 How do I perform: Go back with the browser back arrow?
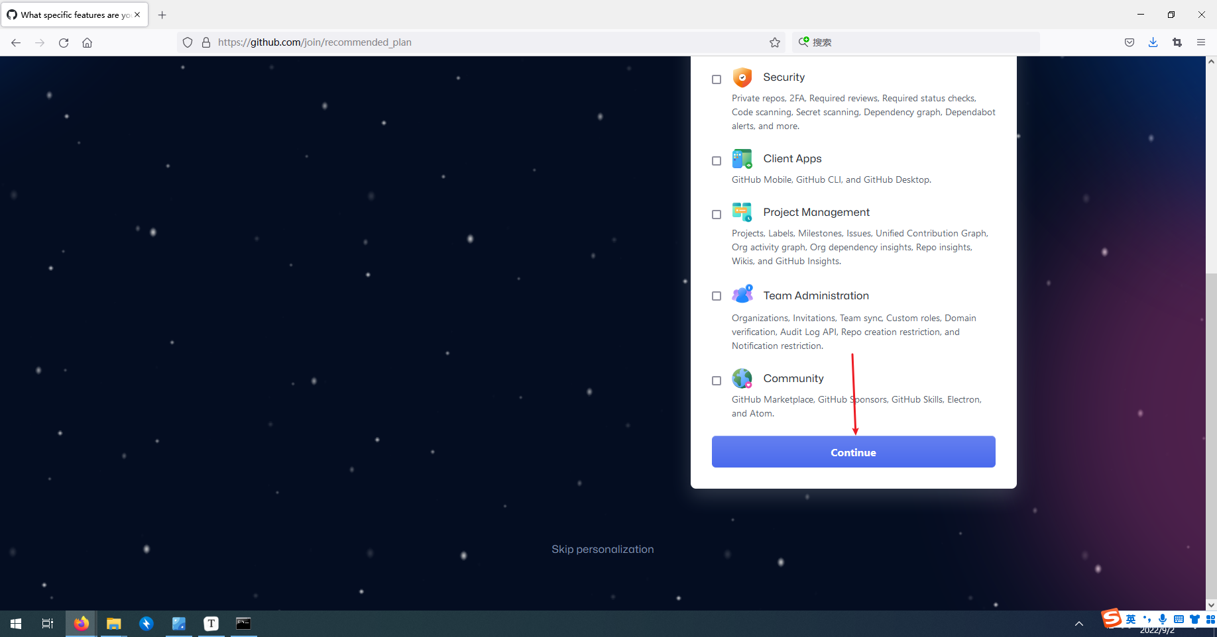click(16, 42)
